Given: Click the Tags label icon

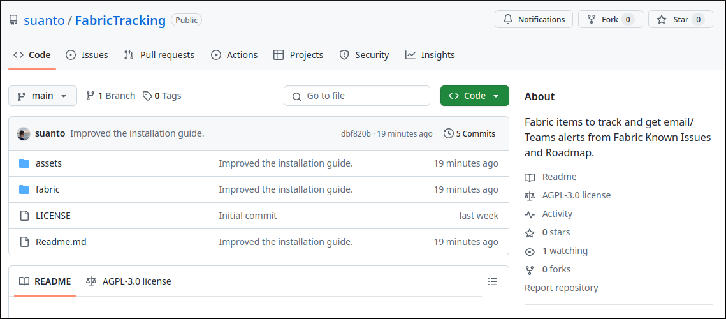Looking at the screenshot, I should click(x=147, y=96).
